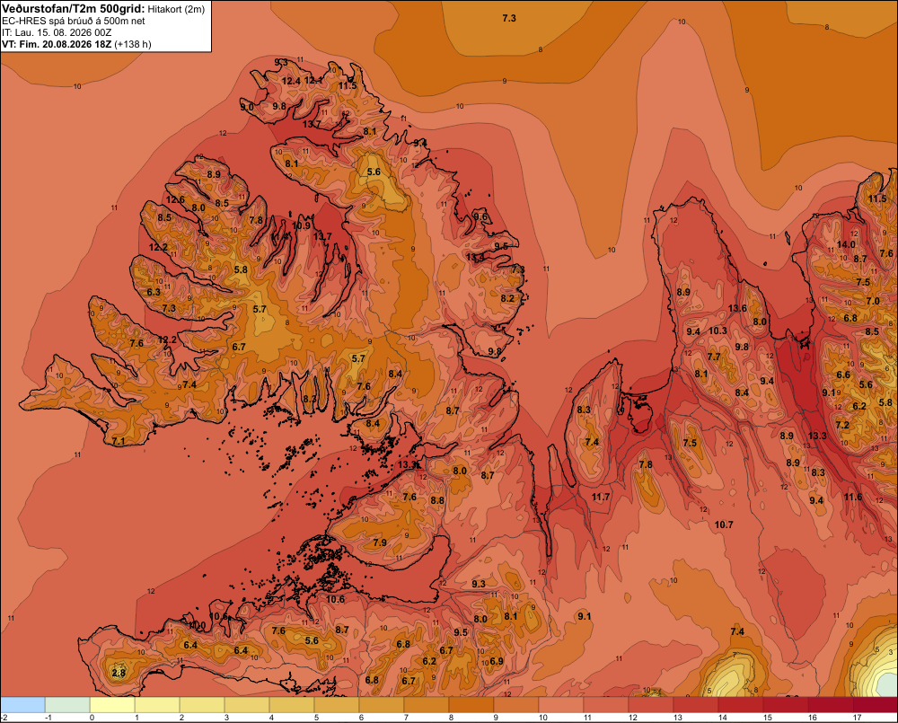Select the 10.9 fjord temperature label

[301, 225]
